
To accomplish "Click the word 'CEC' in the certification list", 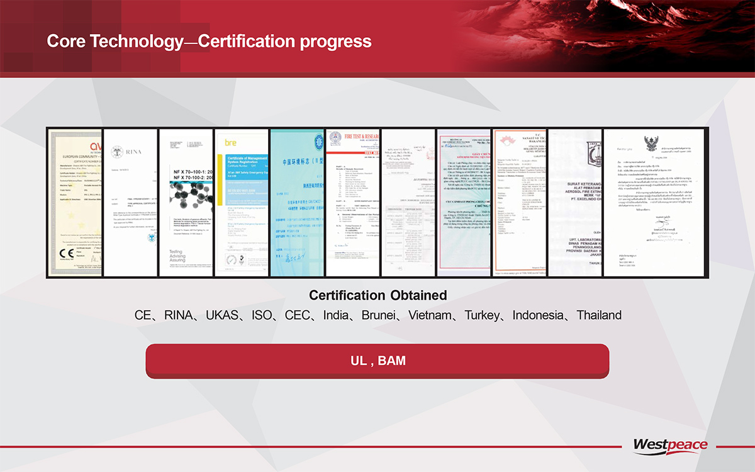I will (x=298, y=315).
